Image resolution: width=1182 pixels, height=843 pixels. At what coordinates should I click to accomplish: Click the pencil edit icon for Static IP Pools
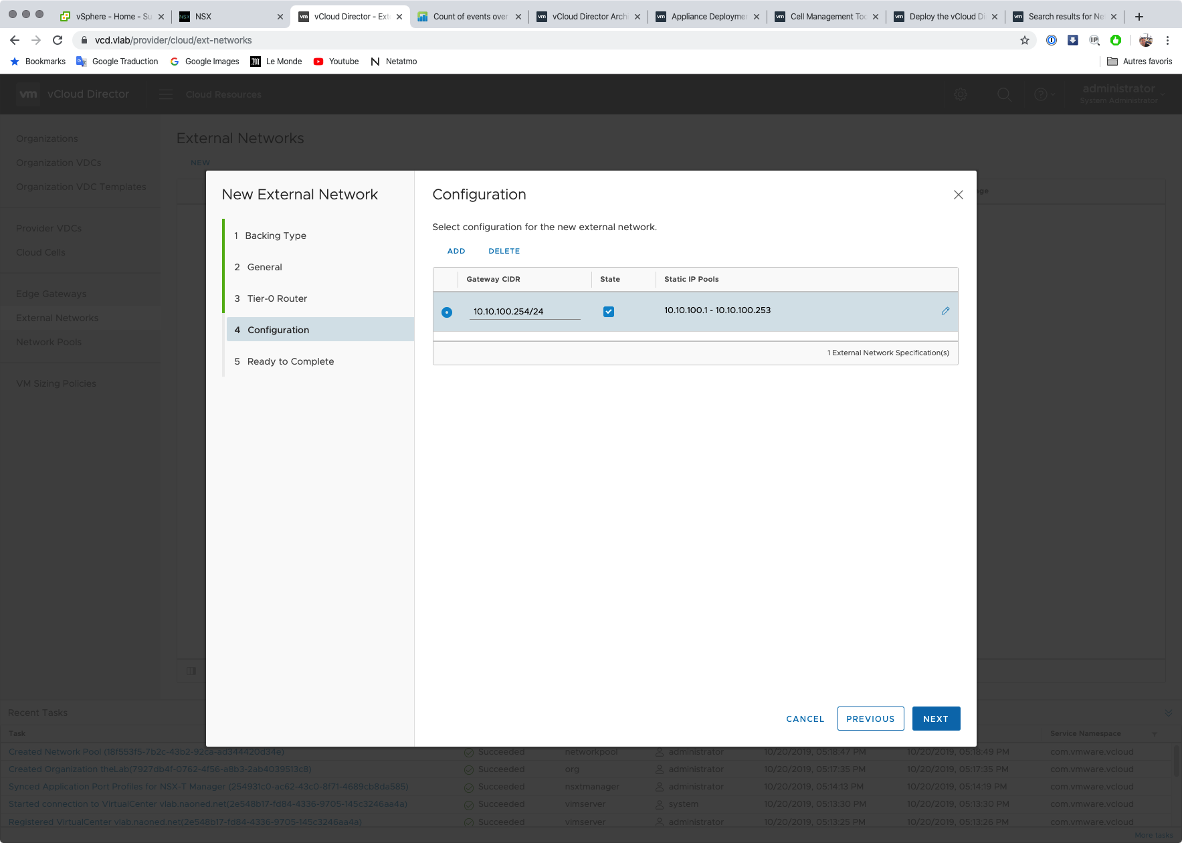945,311
